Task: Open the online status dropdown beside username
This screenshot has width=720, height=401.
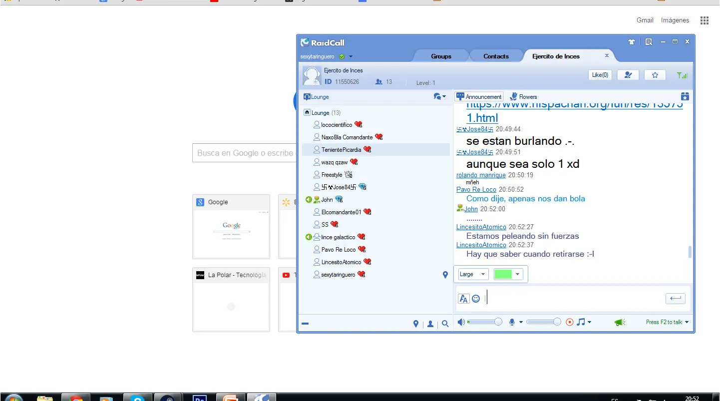Action: pyautogui.click(x=351, y=56)
